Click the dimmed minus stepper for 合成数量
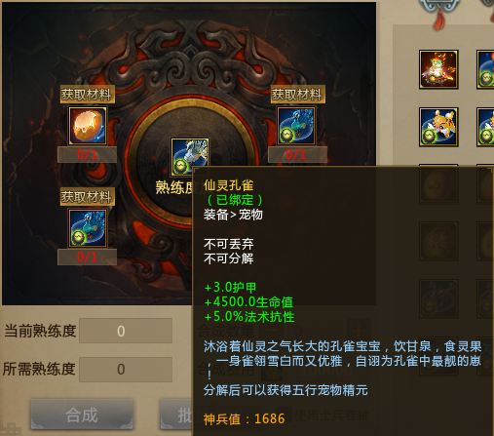 (272, 332)
